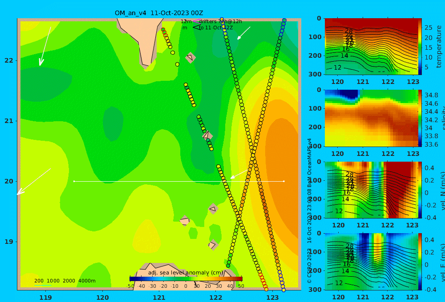Click the 15 tick on temperature colorbar
The width and height of the screenshot is (445, 302).
[429, 48]
